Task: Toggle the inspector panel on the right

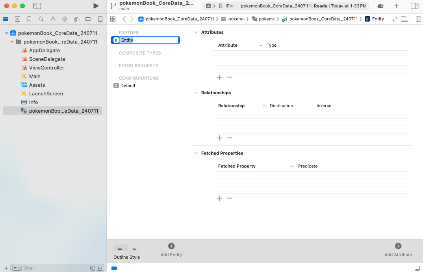Action: point(414,6)
